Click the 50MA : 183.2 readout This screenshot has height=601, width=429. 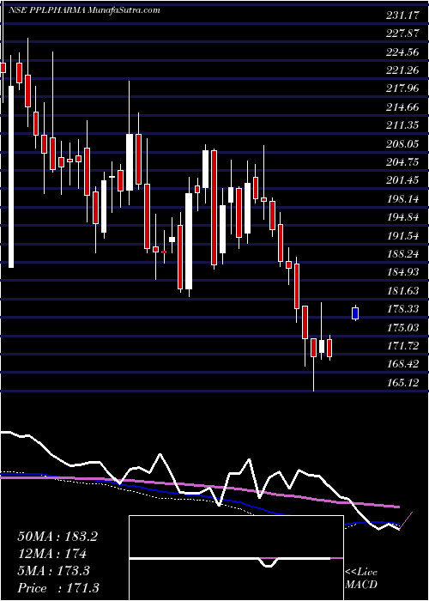pos(57,537)
